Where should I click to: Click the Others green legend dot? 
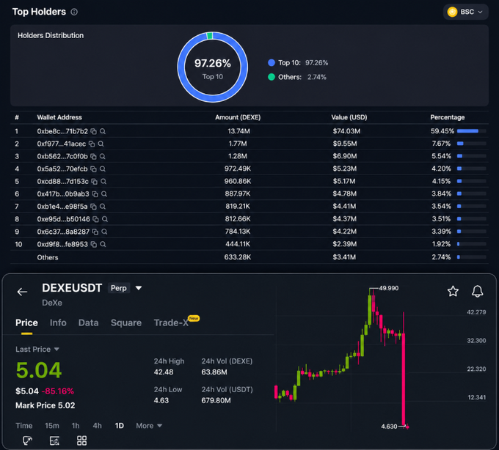click(x=272, y=77)
